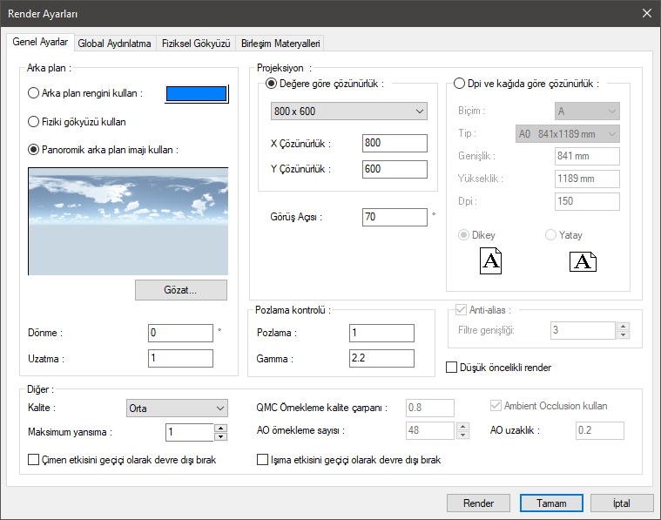Screen dimensions: 661x520
Task: Click the landscape (Yatay) page orientation icon
Action: click(583, 261)
